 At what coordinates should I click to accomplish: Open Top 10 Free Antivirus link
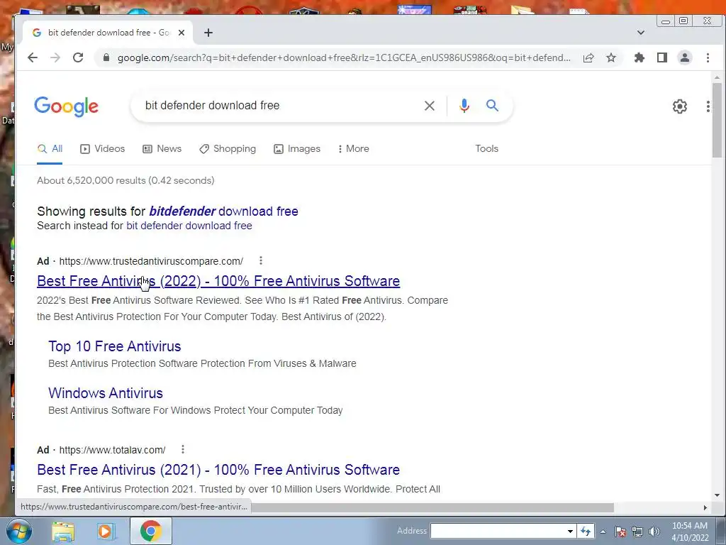point(114,346)
